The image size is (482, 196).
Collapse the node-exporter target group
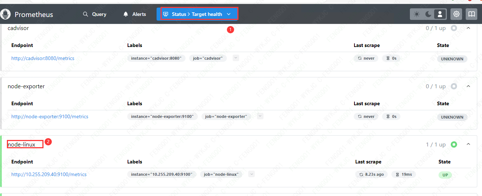[x=468, y=86]
